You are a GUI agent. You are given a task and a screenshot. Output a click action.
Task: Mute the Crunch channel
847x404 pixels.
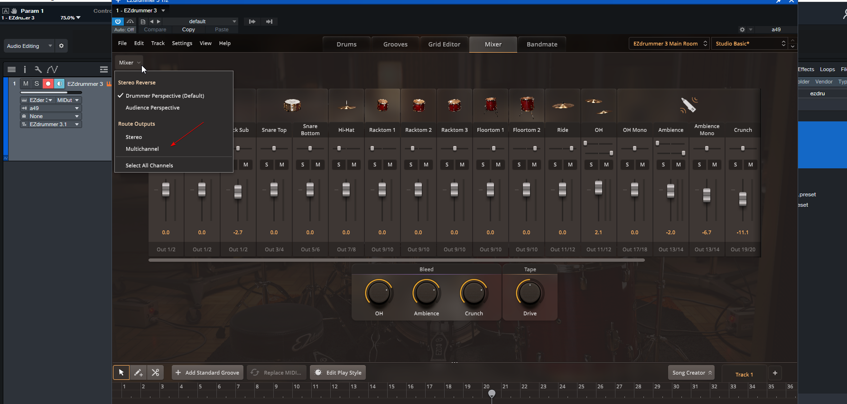(x=751, y=165)
